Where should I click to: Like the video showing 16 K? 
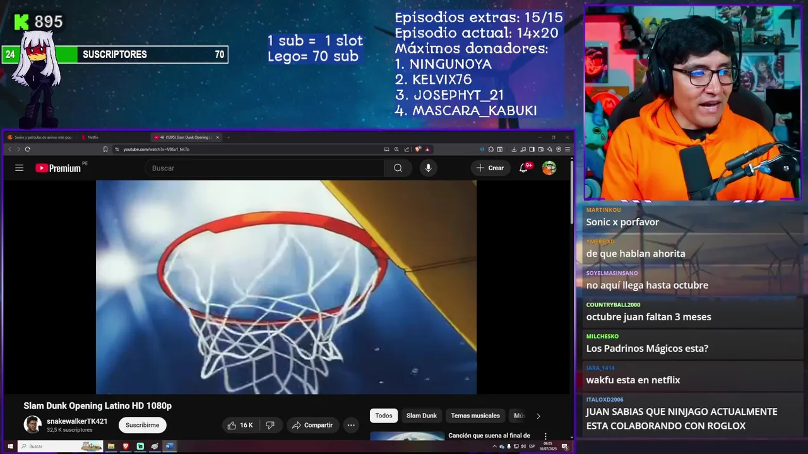point(240,425)
